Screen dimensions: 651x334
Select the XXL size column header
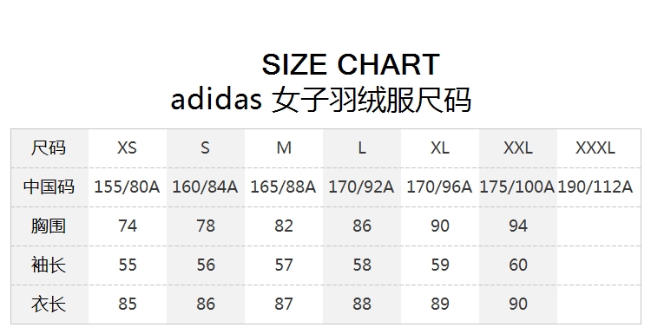pyautogui.click(x=517, y=147)
